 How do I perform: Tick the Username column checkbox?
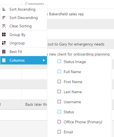point(59,102)
